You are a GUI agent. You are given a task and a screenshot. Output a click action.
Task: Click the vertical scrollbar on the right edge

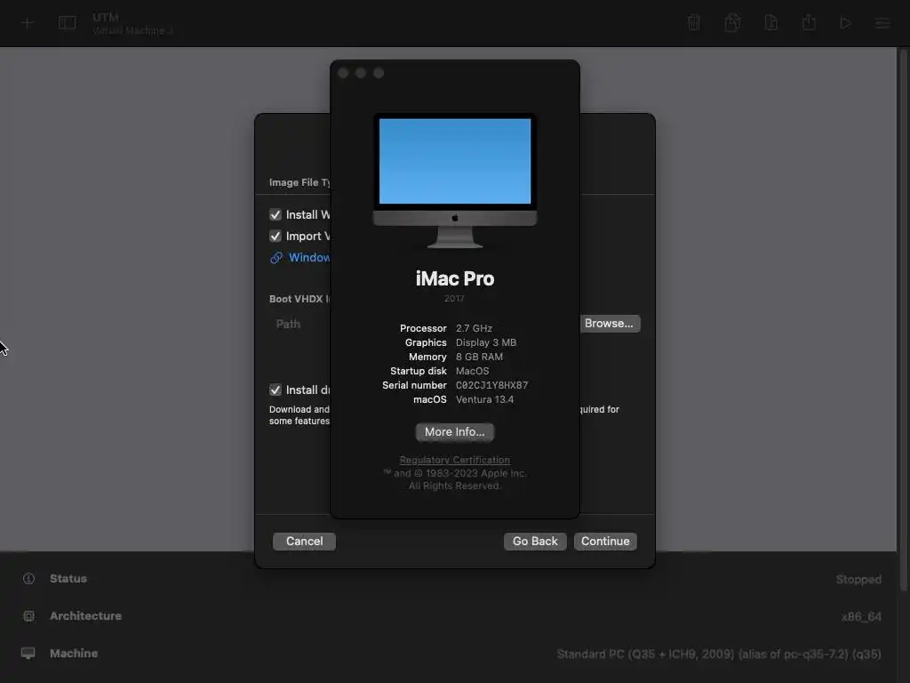[904, 319]
